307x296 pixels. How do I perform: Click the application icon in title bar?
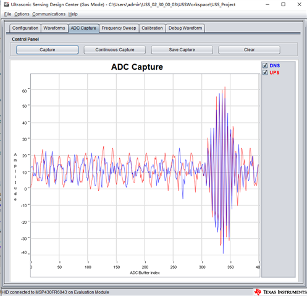click(6, 4)
